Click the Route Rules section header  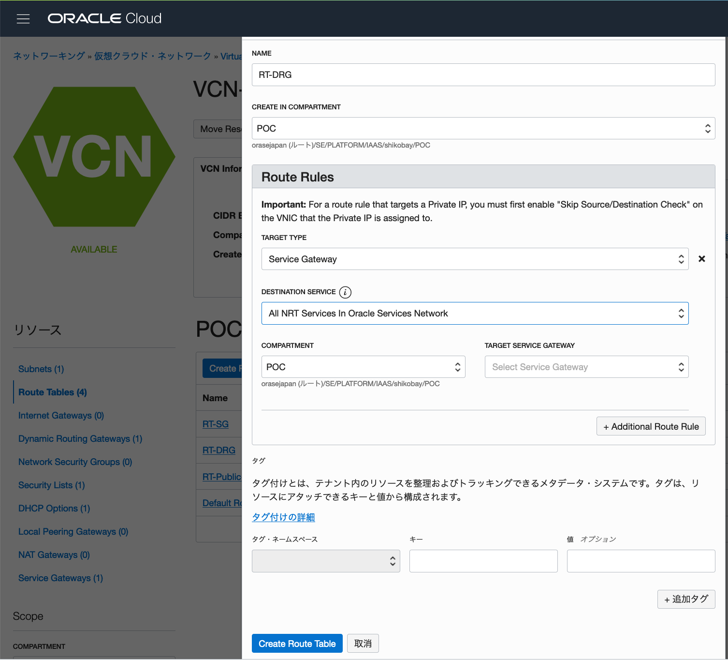483,177
